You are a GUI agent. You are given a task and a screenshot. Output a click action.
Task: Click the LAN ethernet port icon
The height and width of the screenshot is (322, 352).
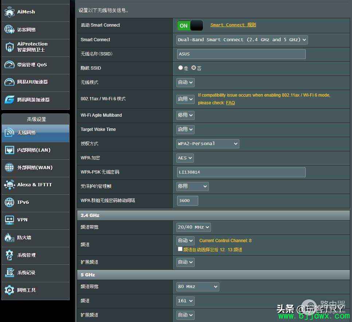(9, 150)
